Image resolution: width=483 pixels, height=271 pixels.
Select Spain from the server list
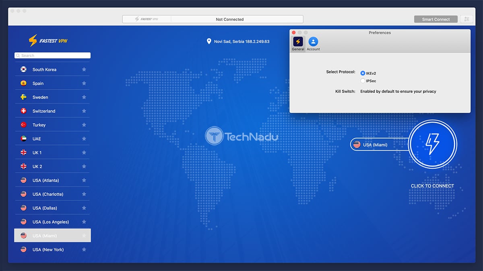[x=38, y=84]
